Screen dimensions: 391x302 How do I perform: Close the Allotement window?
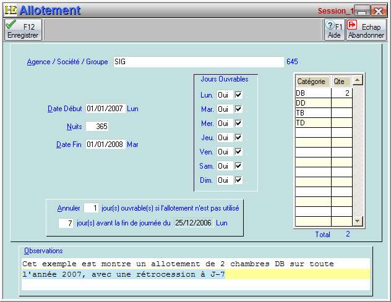click(x=378, y=11)
